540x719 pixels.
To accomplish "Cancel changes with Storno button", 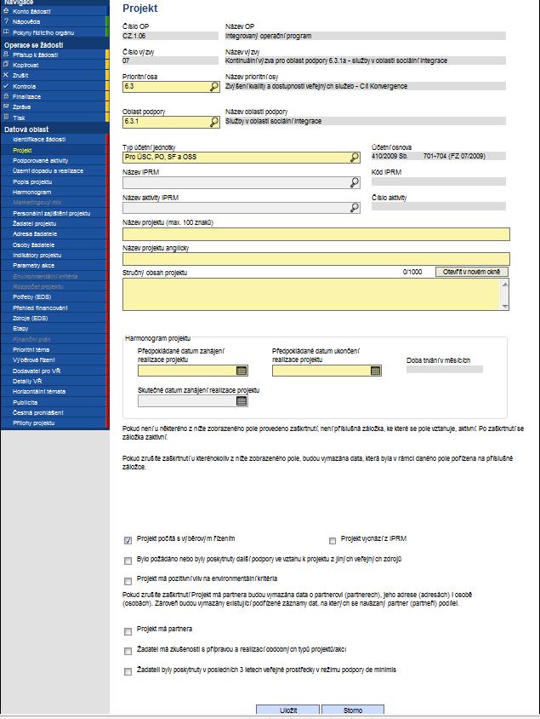I will (x=352, y=710).
